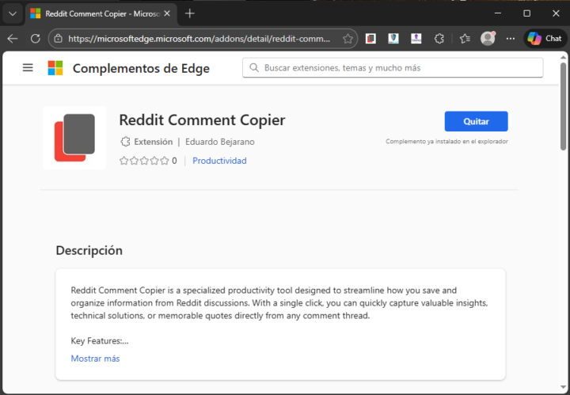Click the address bar URL

click(x=199, y=39)
